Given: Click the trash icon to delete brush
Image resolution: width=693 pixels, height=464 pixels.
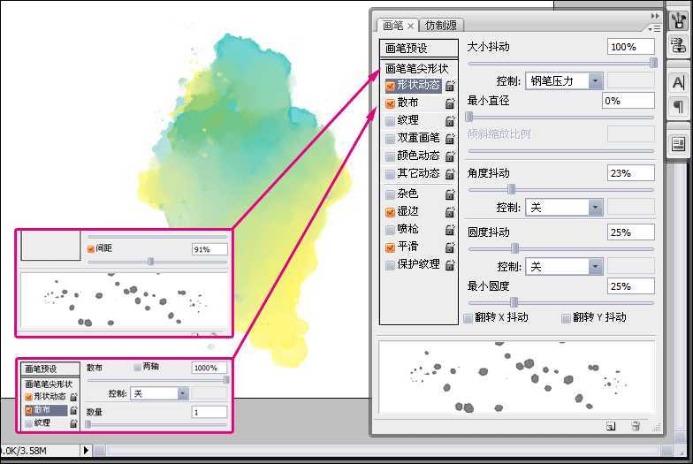Looking at the screenshot, I should (x=636, y=426).
